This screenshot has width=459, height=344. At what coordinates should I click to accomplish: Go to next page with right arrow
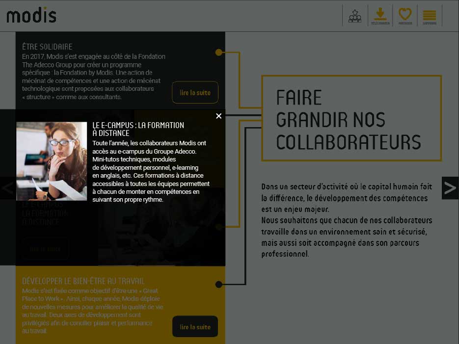click(450, 188)
